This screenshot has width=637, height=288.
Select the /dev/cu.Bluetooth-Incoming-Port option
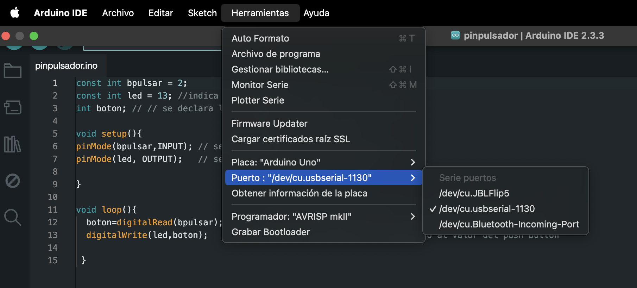[x=509, y=224]
